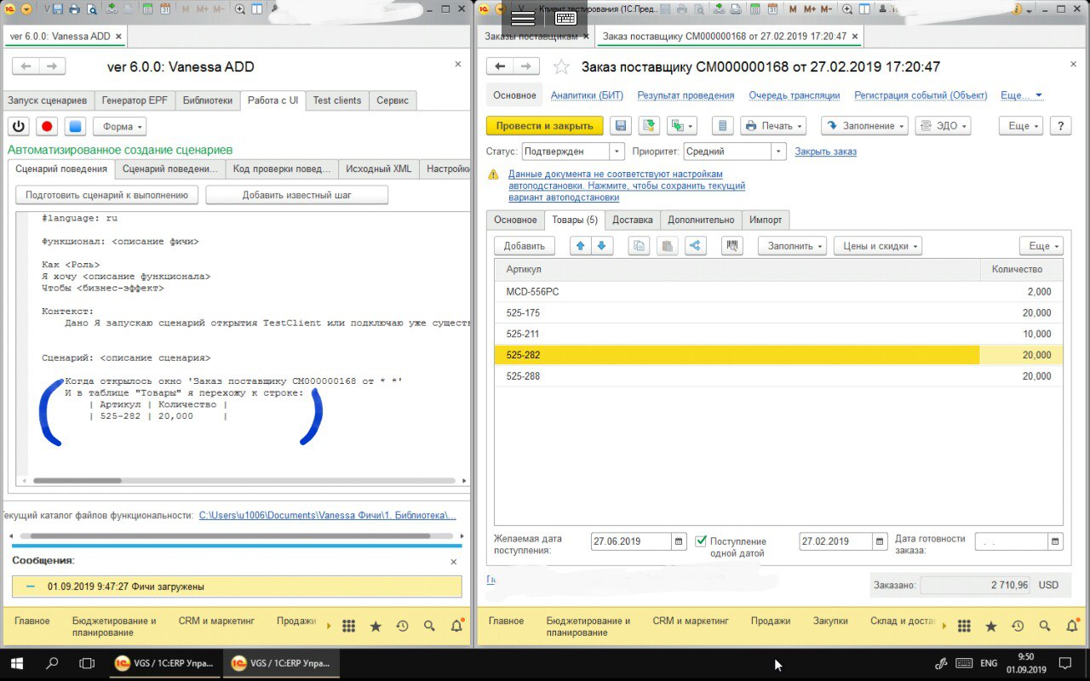Switch to Запуск сценариев tab
Viewport: 1090px width, 681px height.
coord(48,100)
